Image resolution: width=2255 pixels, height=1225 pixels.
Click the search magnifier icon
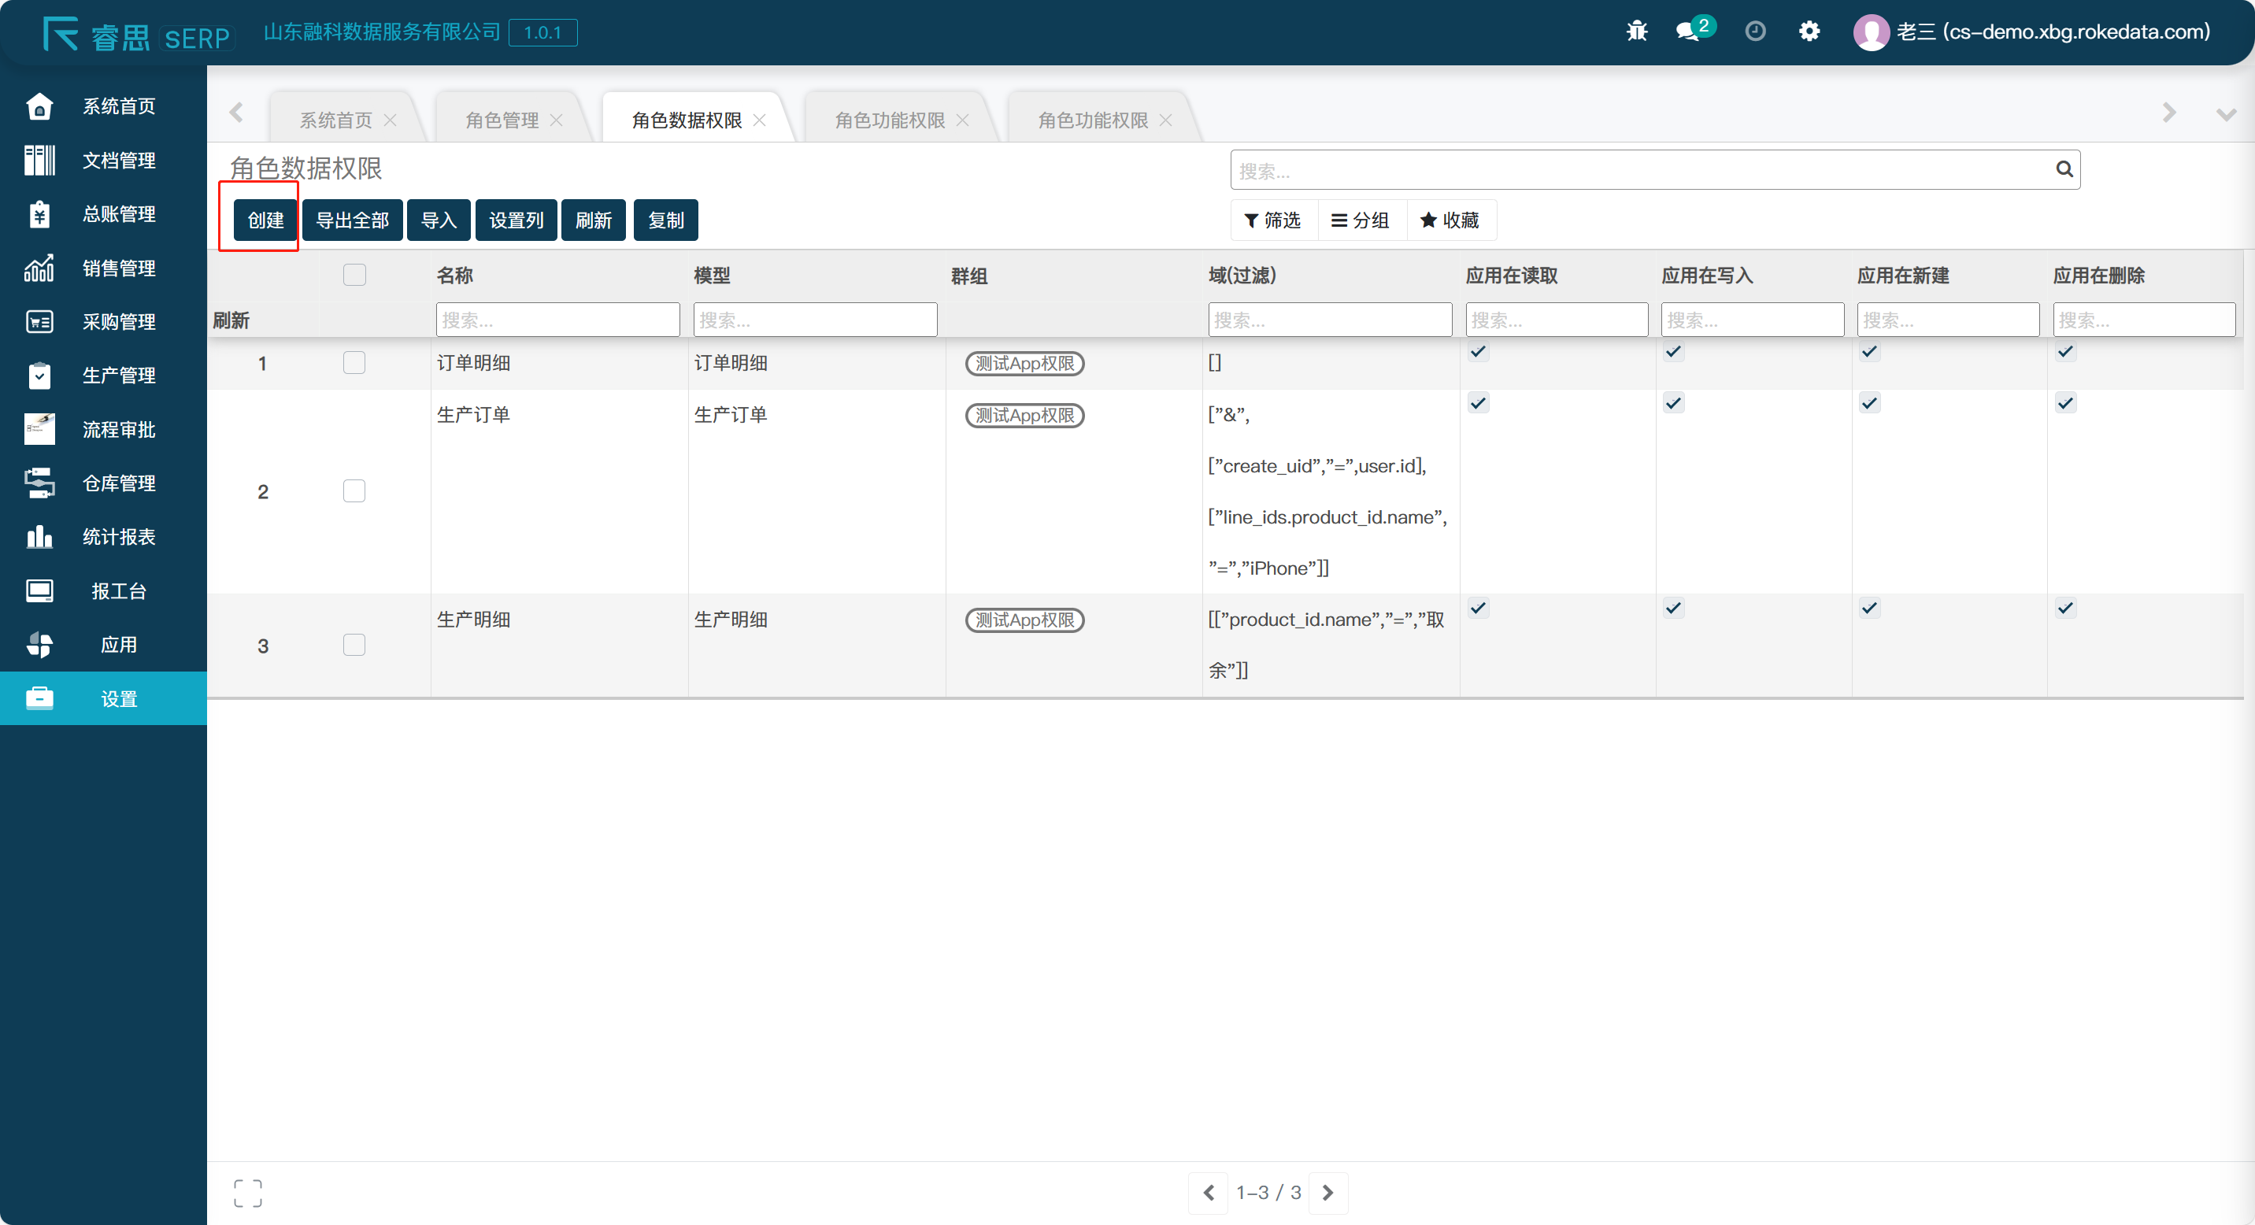[2064, 170]
